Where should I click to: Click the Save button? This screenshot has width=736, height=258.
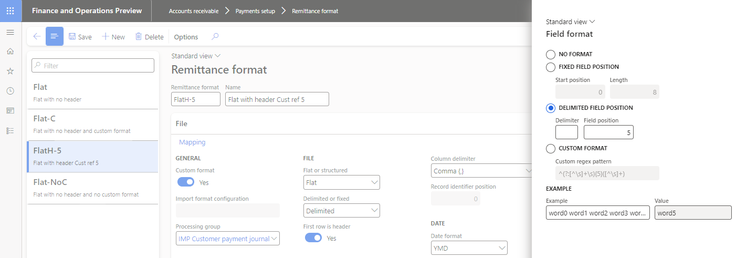80,37
